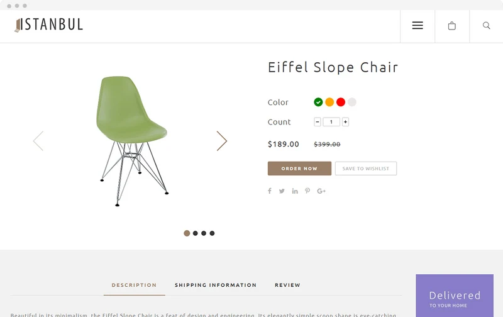Decrease count with minus button
This screenshot has height=317, width=503.
[x=318, y=122]
